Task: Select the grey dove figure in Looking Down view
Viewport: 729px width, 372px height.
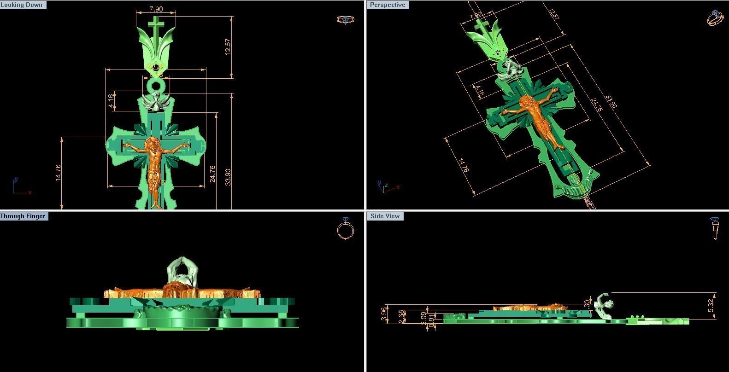Action: (155, 102)
